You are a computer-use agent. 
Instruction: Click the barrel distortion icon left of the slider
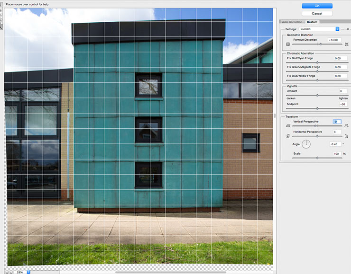pos(288,44)
